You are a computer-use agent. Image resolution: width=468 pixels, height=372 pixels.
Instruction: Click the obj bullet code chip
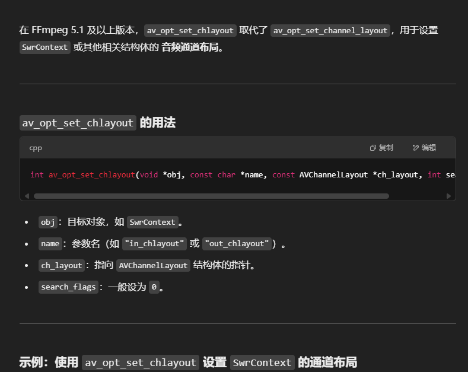point(47,222)
